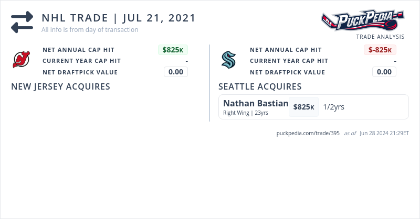Image resolution: width=420 pixels, height=219 pixels.
Task: Click the Jun 28 2024 21:29ET timestamp
Action: click(x=384, y=133)
